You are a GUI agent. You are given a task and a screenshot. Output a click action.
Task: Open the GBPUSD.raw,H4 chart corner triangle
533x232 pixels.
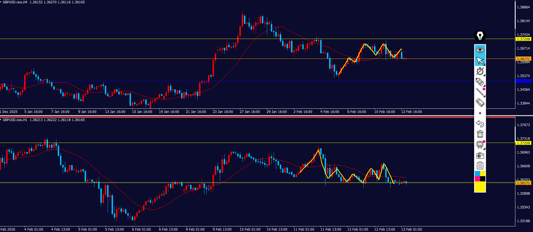1,2
